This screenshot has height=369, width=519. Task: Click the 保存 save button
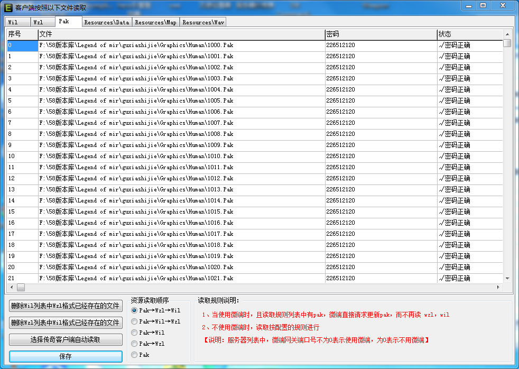point(66,356)
